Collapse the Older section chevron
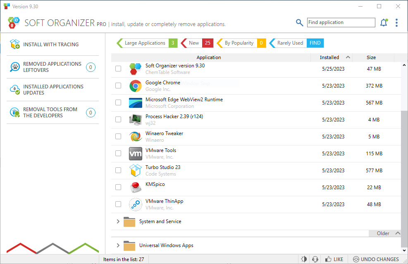 398,233
